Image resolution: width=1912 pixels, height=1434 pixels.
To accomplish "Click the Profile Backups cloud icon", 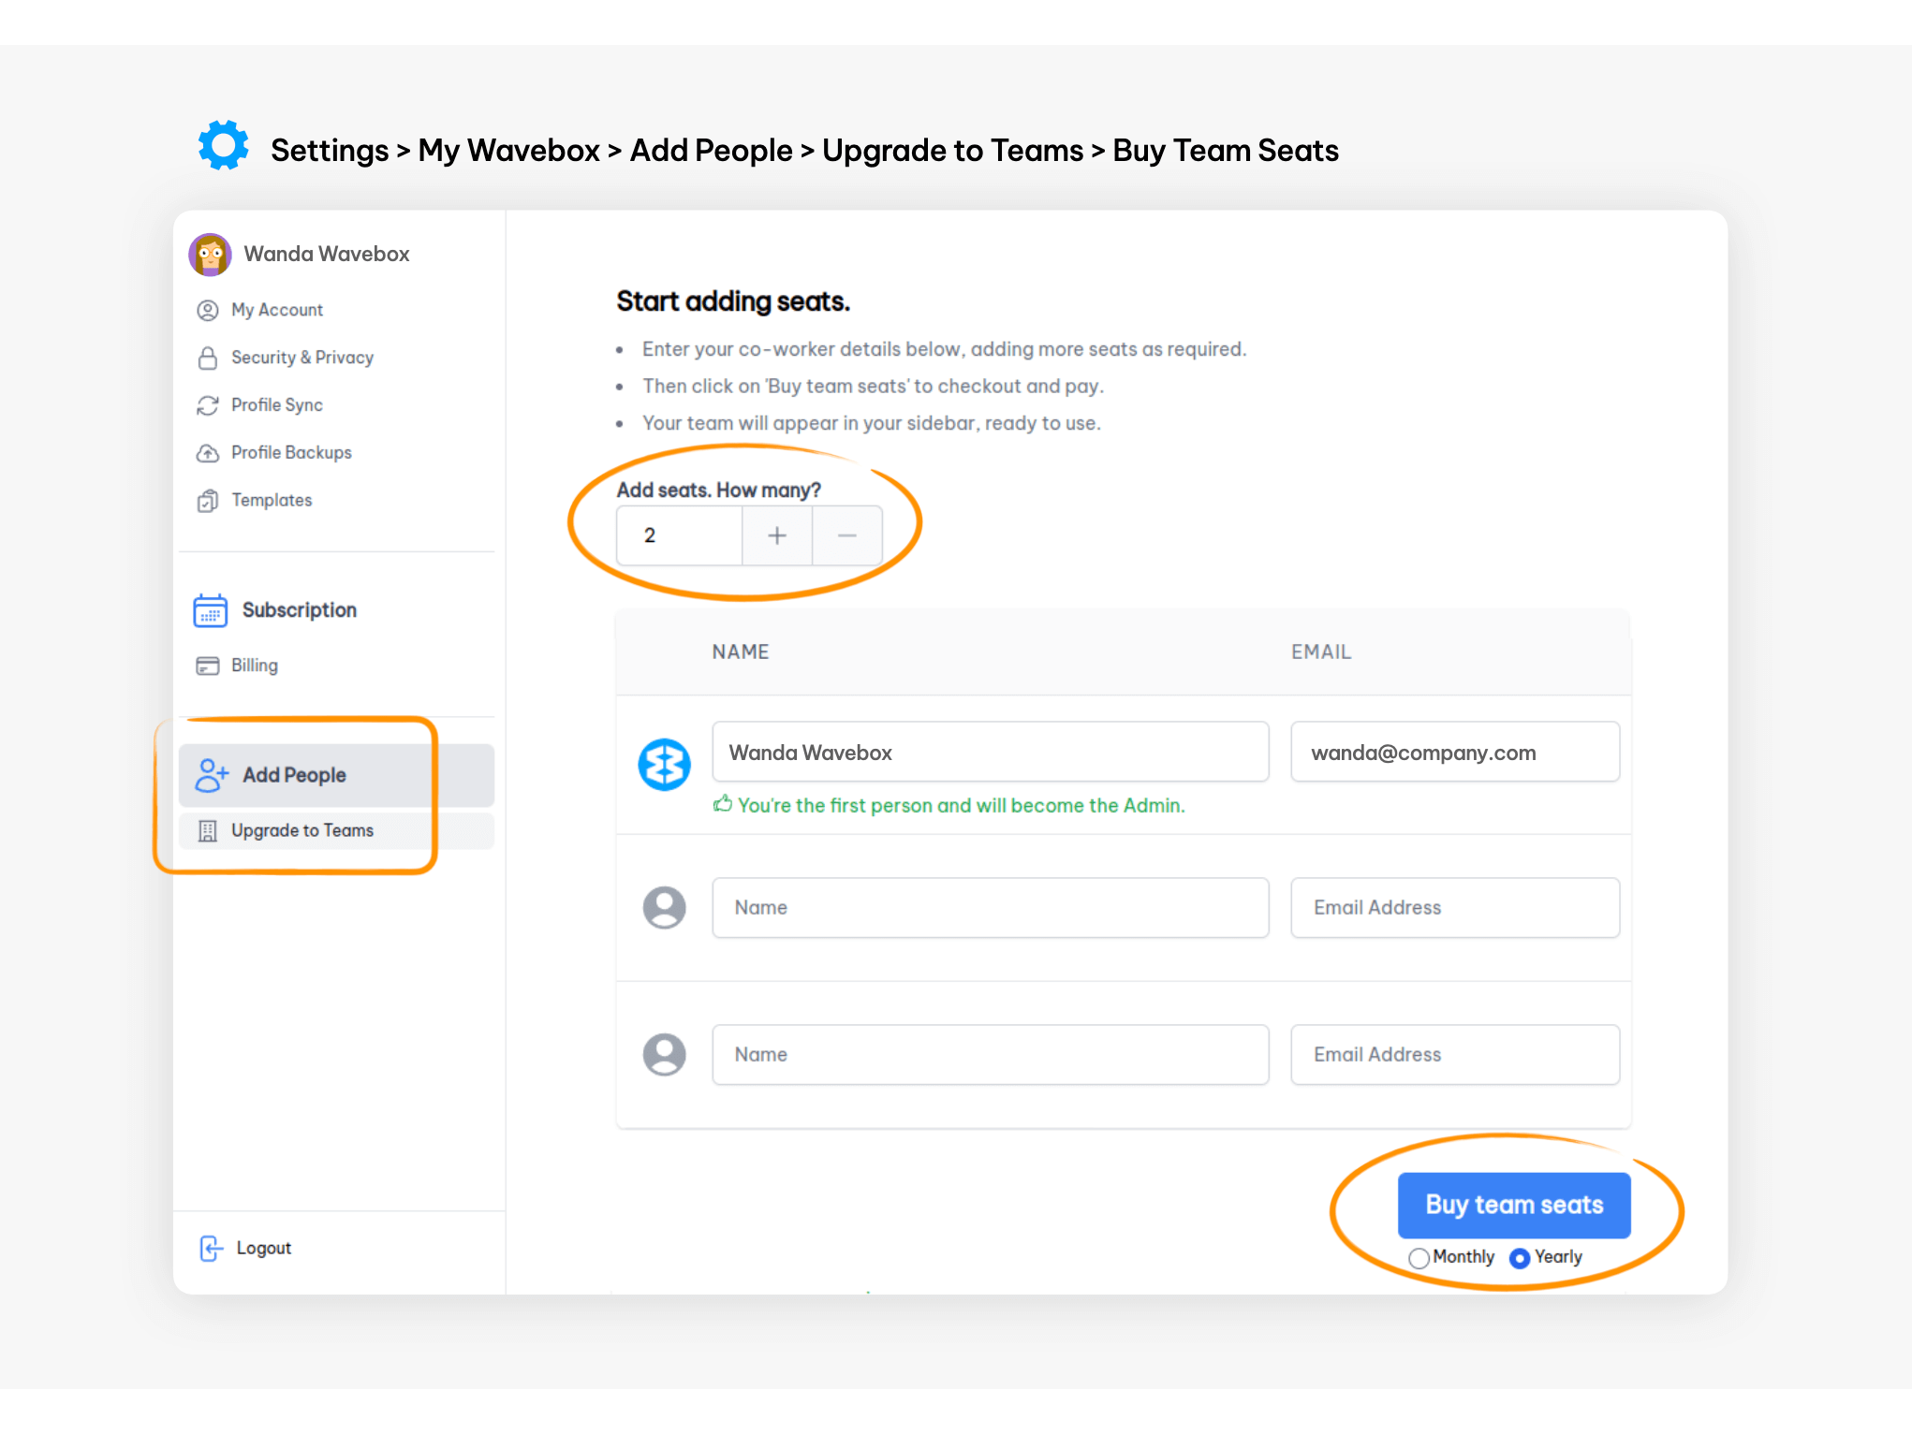I will pos(208,453).
